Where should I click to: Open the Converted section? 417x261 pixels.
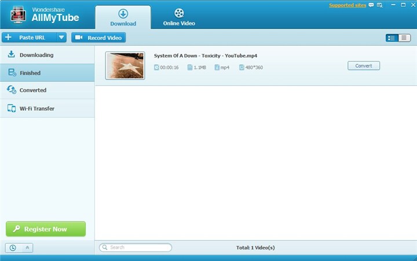click(47, 90)
